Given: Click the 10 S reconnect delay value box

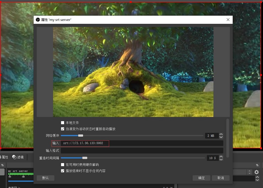Looking at the screenshot, I should pyautogui.click(x=213, y=158).
